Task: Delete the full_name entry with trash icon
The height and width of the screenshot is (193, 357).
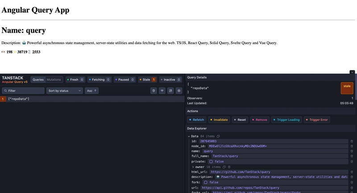Action: click(x=352, y=156)
